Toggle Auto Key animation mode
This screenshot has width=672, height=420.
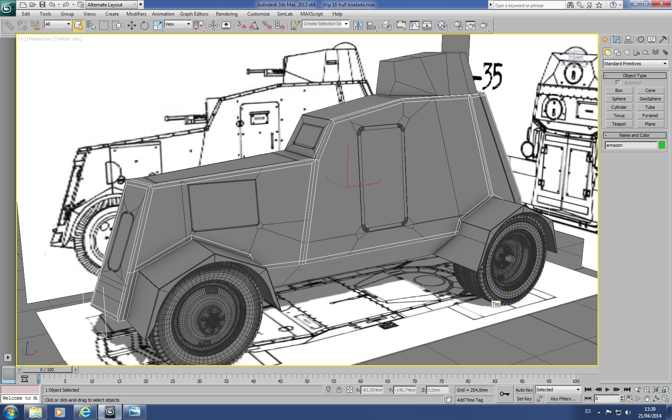pos(524,390)
